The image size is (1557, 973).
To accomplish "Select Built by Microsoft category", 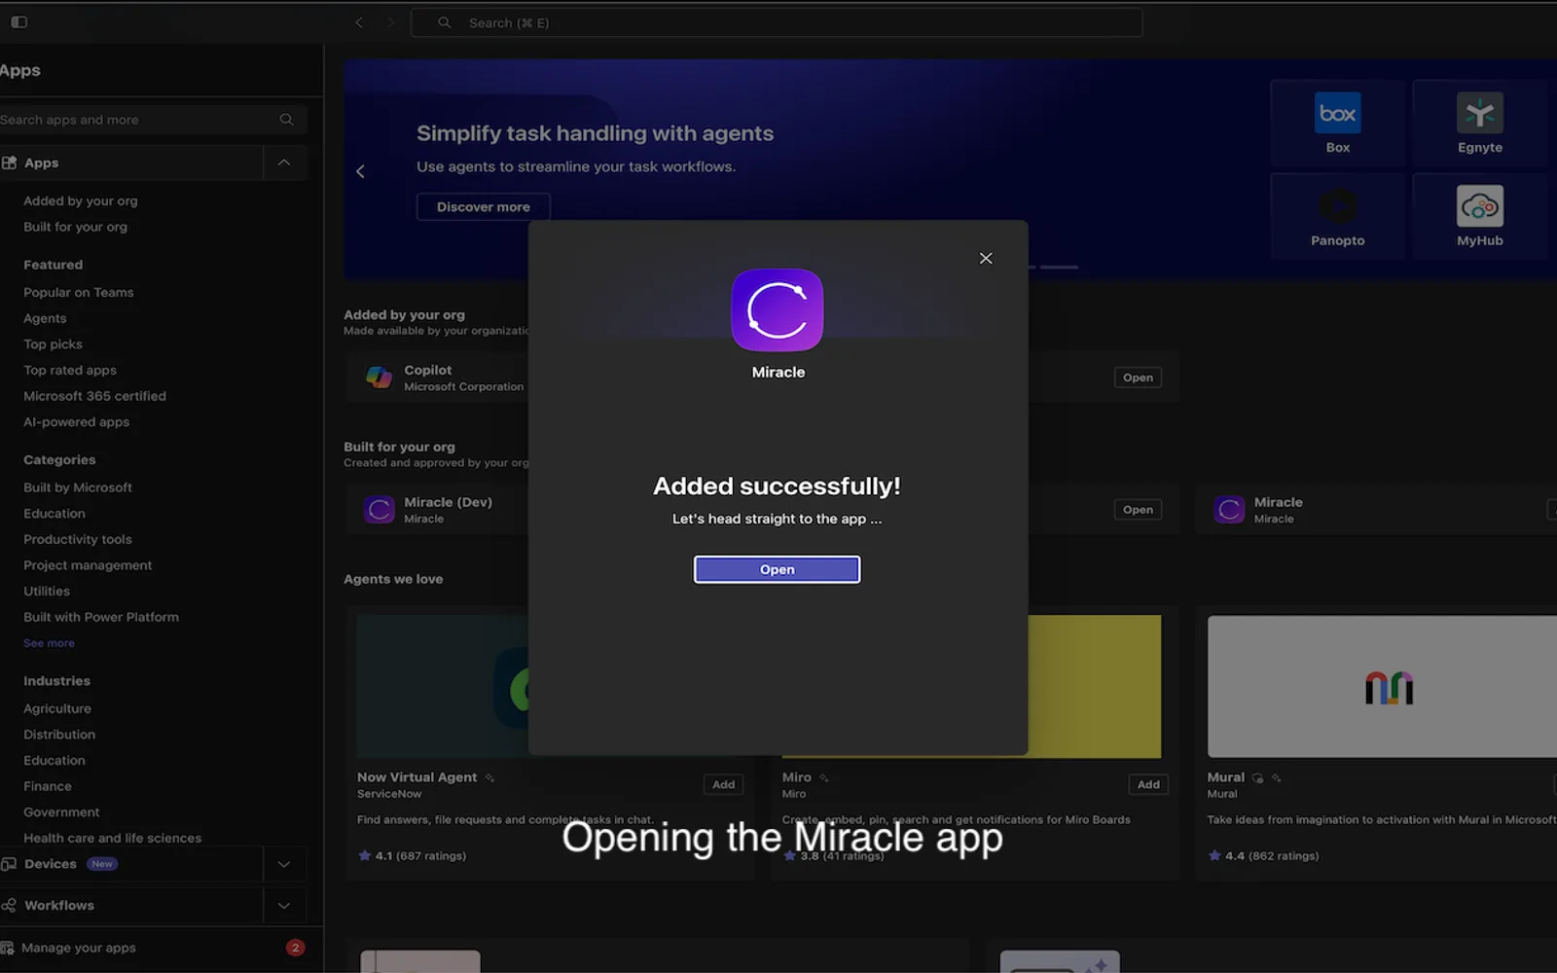I will coord(78,487).
